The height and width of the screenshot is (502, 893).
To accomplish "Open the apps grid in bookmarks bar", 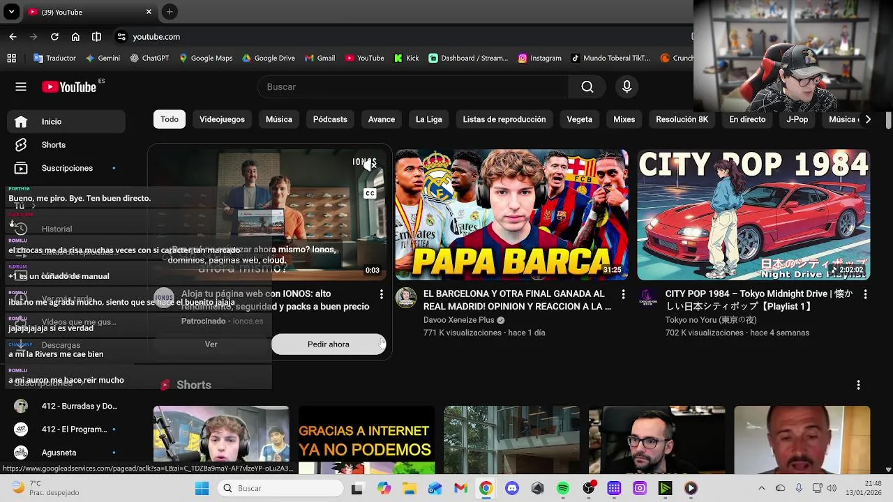I will tap(11, 58).
